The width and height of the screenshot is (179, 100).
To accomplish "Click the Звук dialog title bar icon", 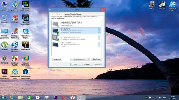I will 50,10.
